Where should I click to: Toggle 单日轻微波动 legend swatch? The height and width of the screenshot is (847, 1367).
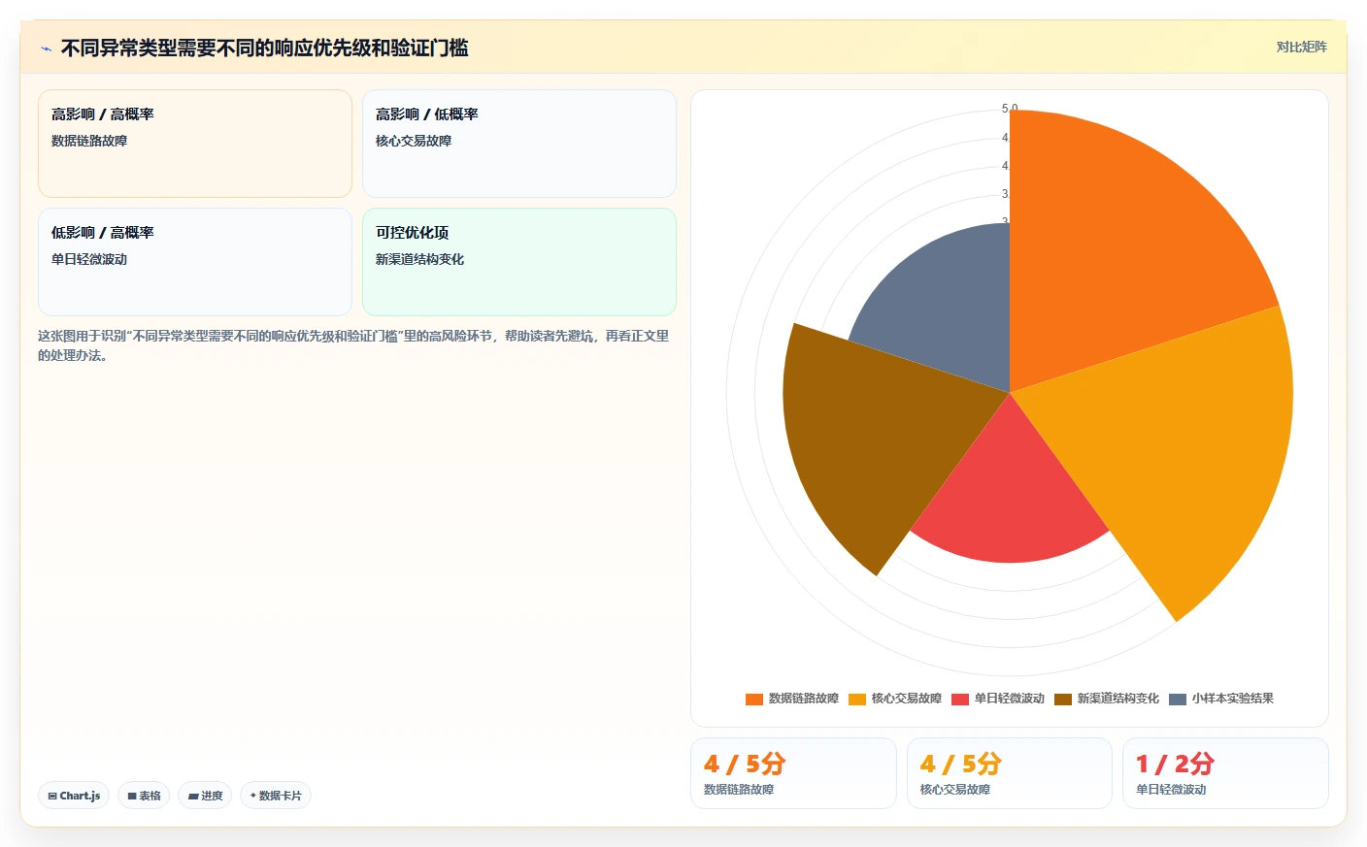tap(960, 699)
